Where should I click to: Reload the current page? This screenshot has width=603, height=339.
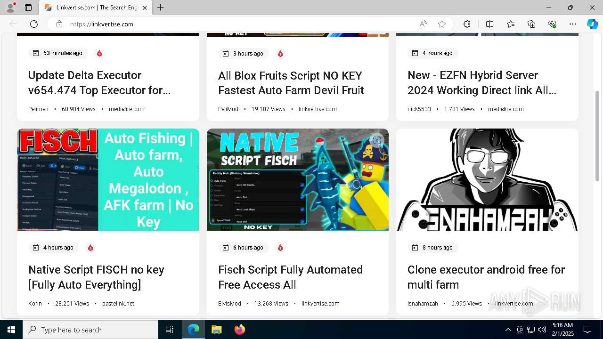click(34, 24)
